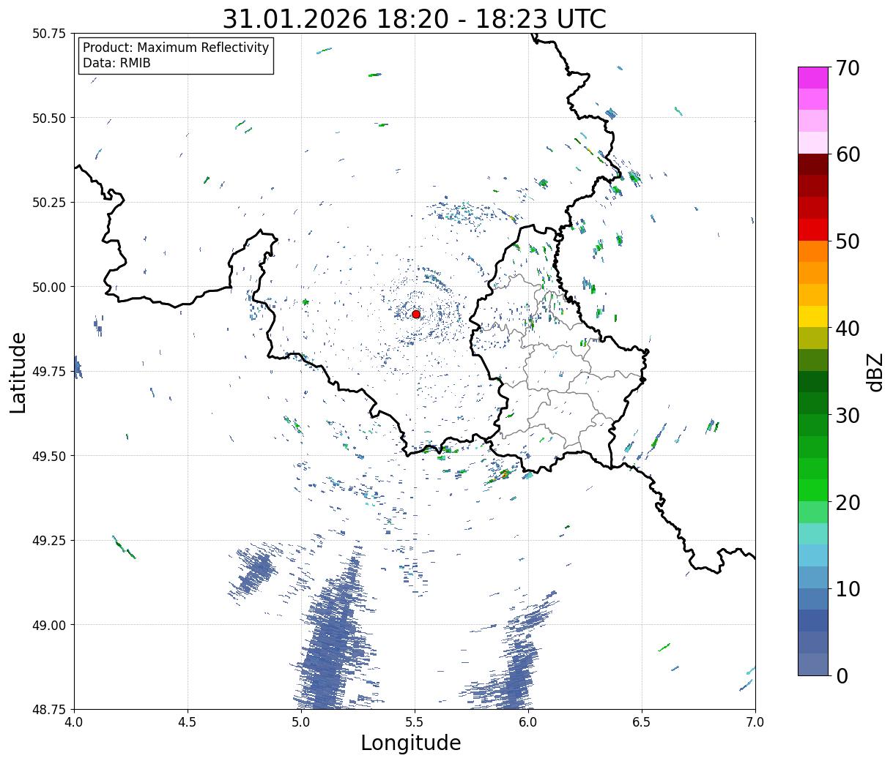The width and height of the screenshot is (893, 761).
Task: Click the longitude tick label '6.5'
Action: [x=642, y=722]
